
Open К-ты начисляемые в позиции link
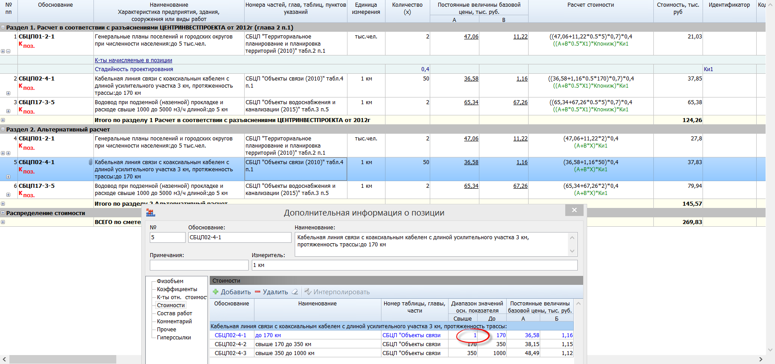[133, 60]
